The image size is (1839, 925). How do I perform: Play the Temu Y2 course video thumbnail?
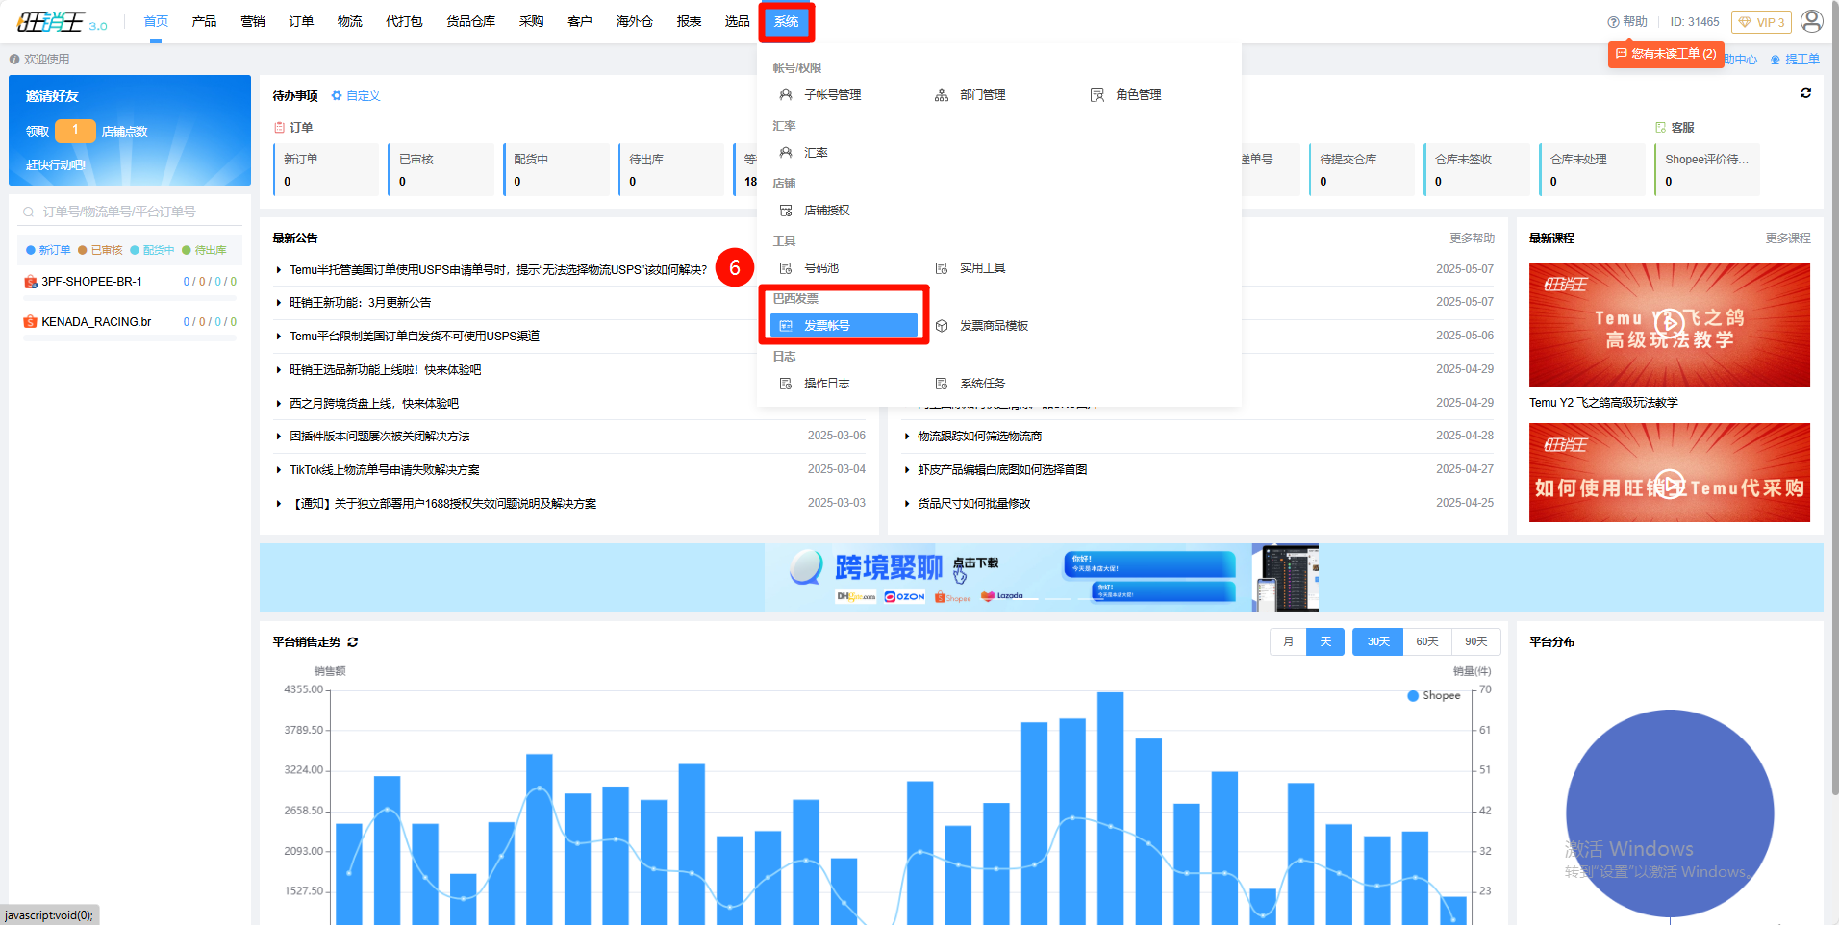click(x=1670, y=324)
